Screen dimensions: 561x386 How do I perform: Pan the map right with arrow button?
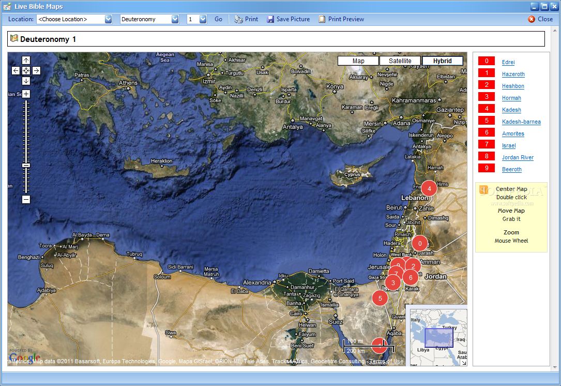click(37, 70)
